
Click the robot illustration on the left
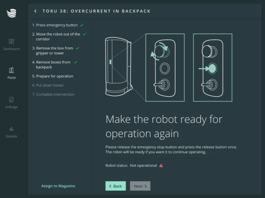[x=119, y=67]
